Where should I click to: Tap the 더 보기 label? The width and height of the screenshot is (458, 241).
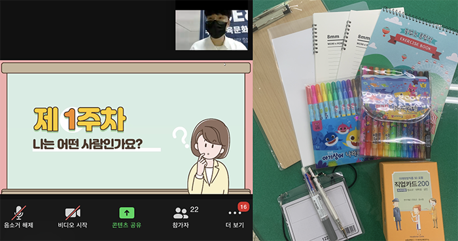(234, 225)
